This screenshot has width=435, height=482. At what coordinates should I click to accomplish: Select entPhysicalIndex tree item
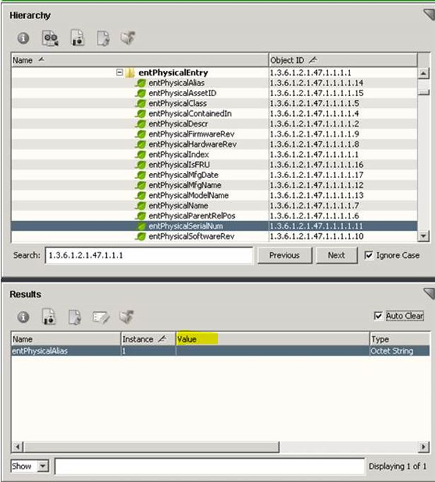pyautogui.click(x=178, y=154)
